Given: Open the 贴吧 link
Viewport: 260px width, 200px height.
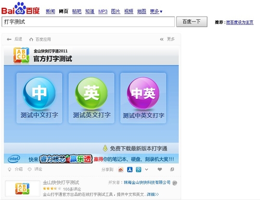Looking at the screenshot, I should coord(76,11).
